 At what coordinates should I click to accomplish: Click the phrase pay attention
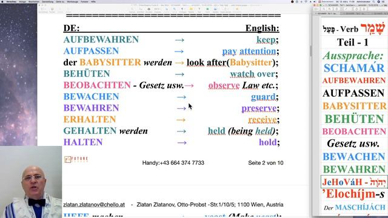click(249, 51)
